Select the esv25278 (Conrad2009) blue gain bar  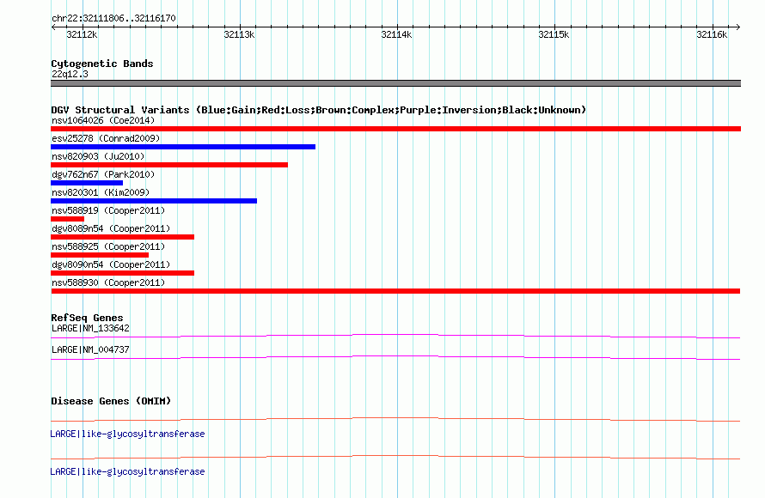[x=183, y=147]
